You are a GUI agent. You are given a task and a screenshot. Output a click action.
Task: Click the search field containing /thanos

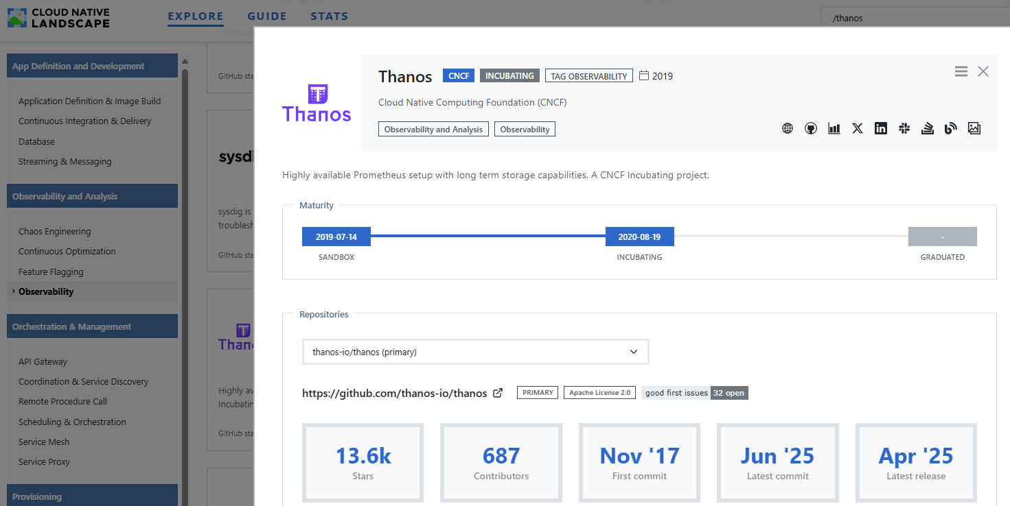[913, 18]
